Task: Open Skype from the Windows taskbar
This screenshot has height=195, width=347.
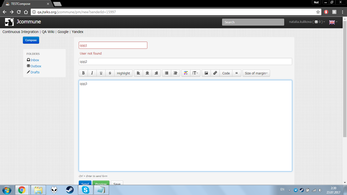Action: [x=85, y=190]
